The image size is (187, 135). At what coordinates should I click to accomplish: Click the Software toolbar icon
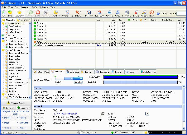127,12
